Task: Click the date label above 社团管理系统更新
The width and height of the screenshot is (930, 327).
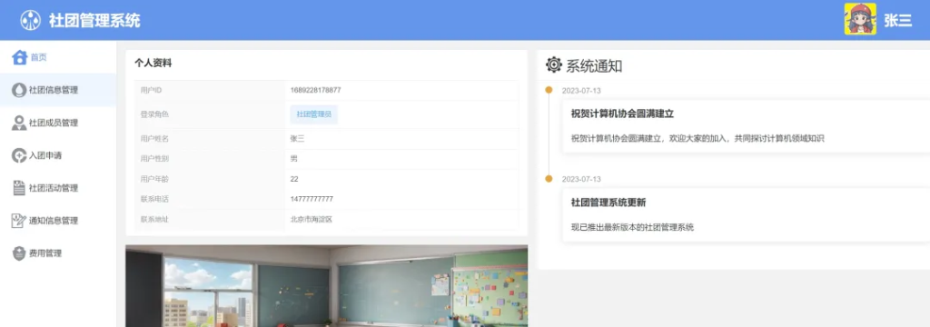Action: point(581,179)
